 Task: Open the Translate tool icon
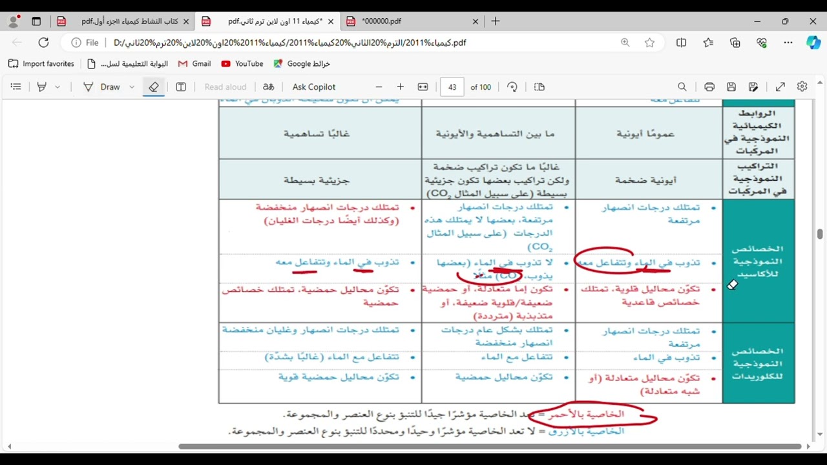click(269, 87)
